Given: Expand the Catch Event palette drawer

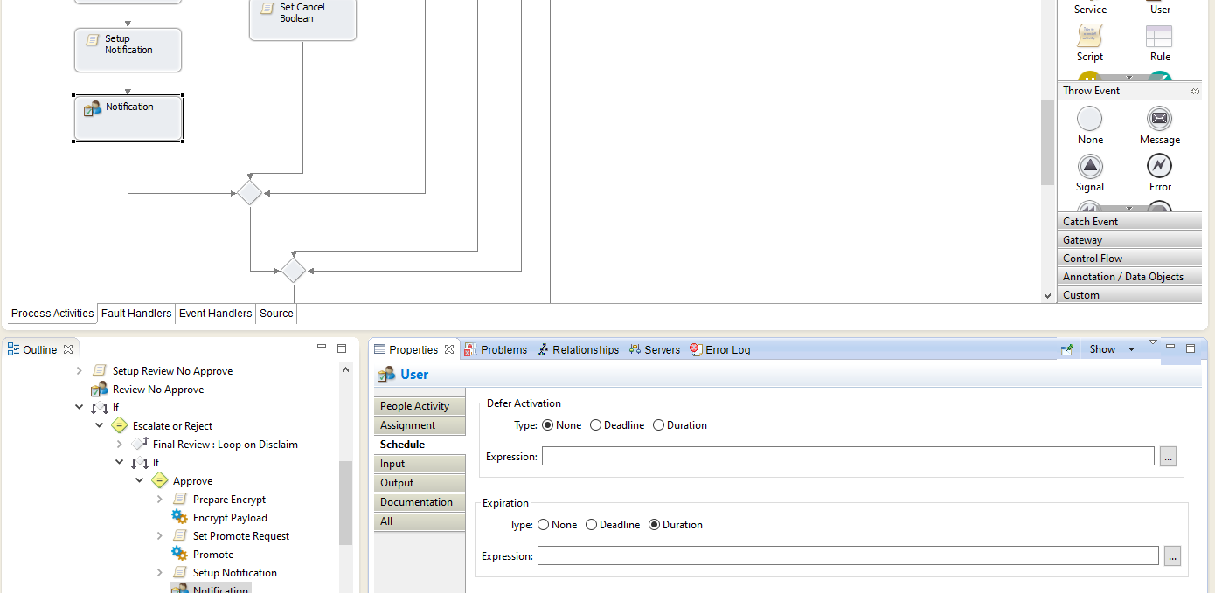Looking at the screenshot, I should (1129, 222).
